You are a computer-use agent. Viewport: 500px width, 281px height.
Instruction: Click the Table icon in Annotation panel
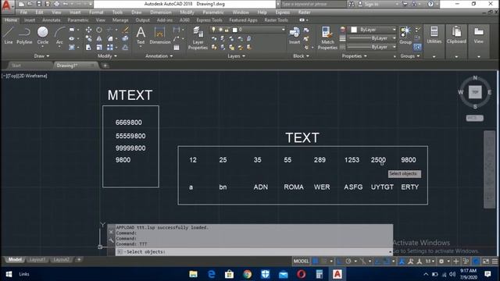point(177,48)
